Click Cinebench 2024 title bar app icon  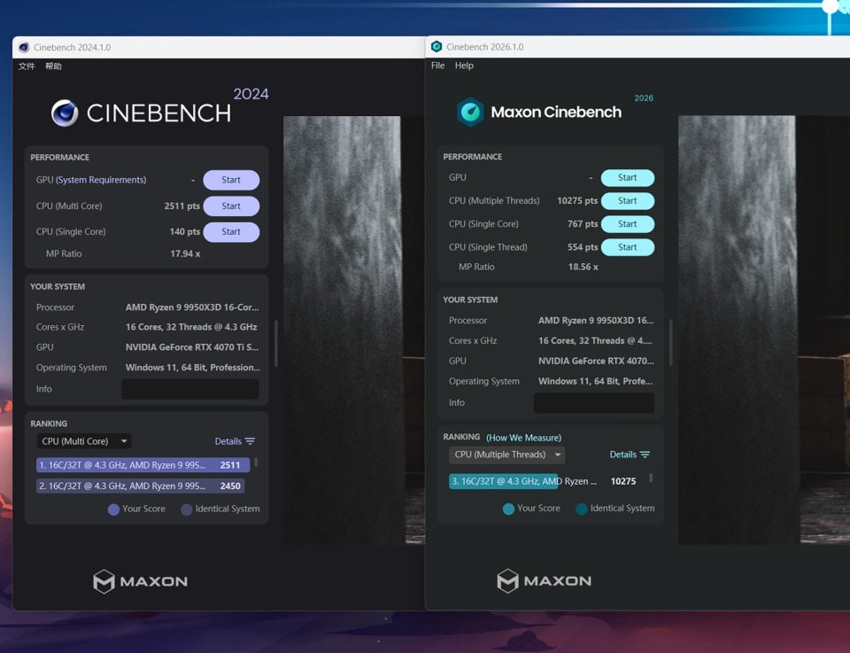[24, 47]
